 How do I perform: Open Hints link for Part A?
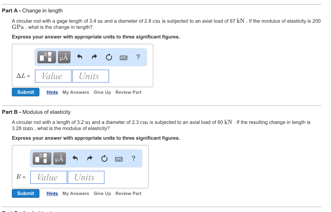tap(52, 92)
